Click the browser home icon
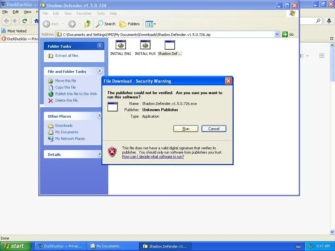Image resolution: width=335 pixels, height=251 pixels. [36, 21]
